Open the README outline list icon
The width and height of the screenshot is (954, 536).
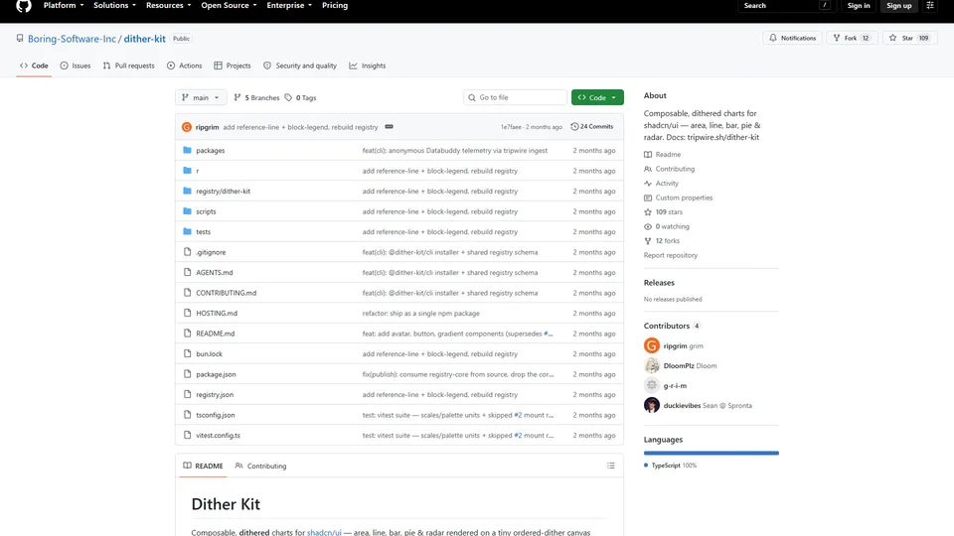[x=611, y=466]
